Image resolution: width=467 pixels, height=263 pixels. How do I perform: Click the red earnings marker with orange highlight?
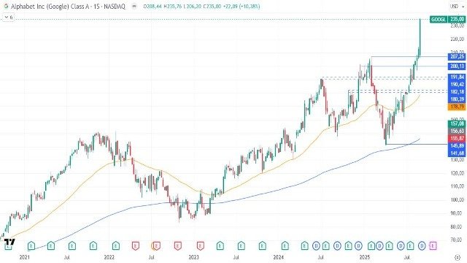[x=156, y=245]
